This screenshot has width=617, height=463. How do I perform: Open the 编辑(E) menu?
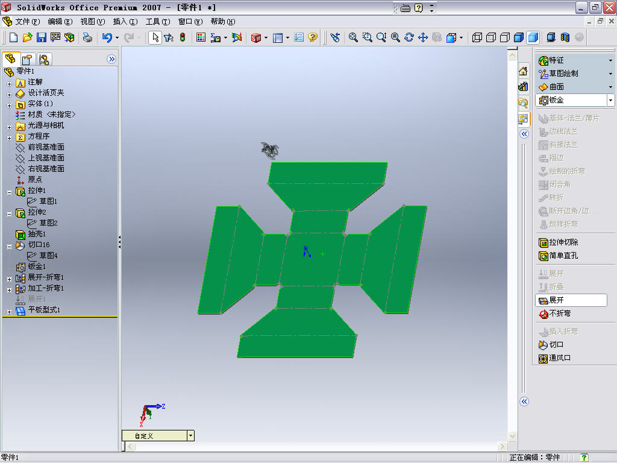[60, 21]
